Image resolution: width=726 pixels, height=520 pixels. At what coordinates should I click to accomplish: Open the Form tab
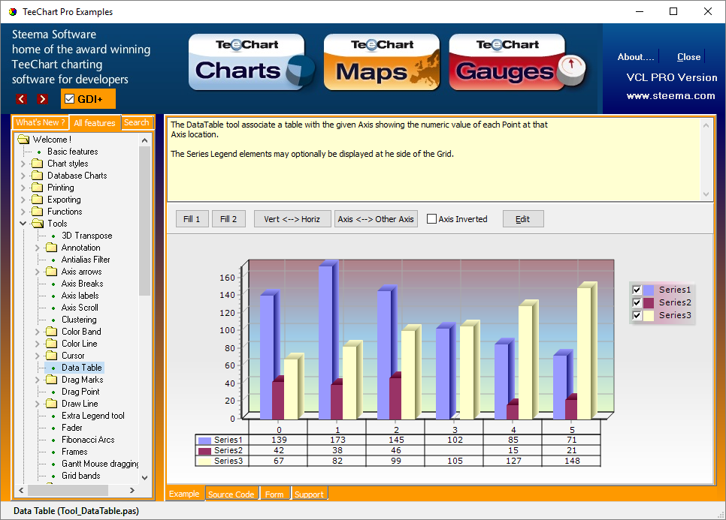pos(274,494)
